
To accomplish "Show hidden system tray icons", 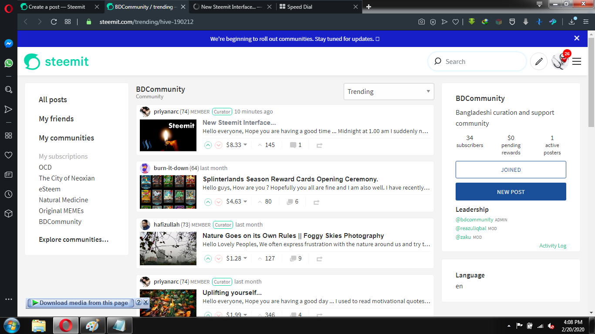I will click(509, 326).
